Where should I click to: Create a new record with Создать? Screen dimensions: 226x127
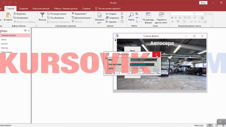(x=111, y=14)
